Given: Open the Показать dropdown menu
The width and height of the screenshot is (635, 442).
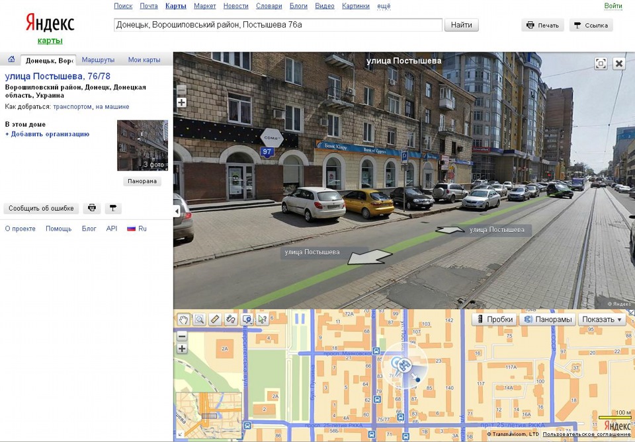Looking at the screenshot, I should pyautogui.click(x=601, y=319).
